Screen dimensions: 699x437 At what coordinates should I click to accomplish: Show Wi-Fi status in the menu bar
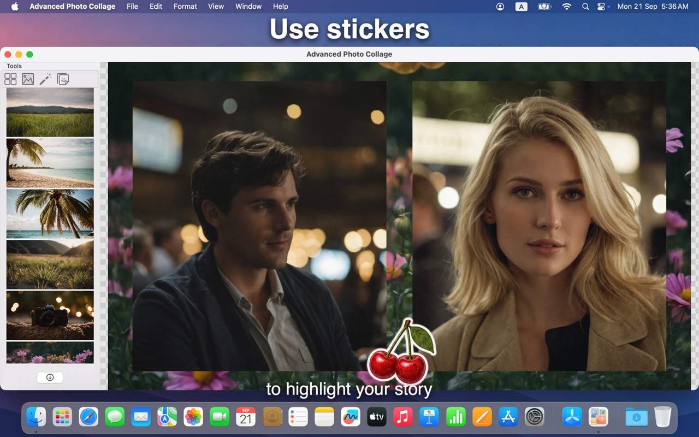pyautogui.click(x=567, y=7)
